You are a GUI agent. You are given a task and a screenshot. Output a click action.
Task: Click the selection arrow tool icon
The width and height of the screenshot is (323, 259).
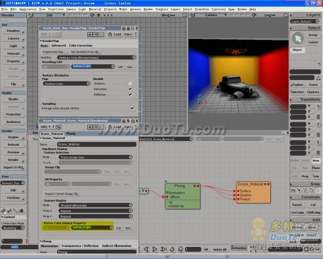click(x=298, y=38)
